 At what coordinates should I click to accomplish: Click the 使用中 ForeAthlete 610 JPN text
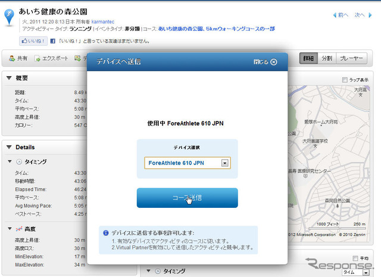point(185,123)
